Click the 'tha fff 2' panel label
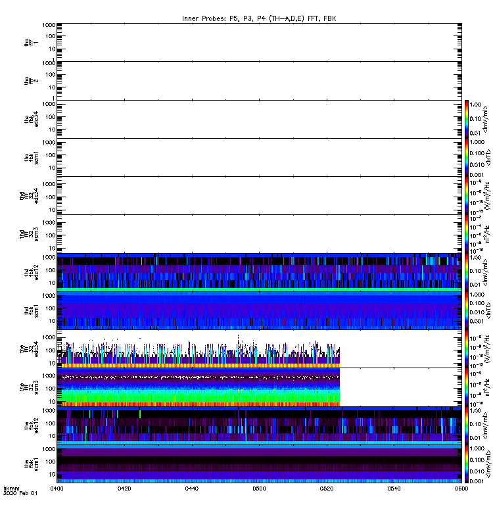The height and width of the screenshot is (526, 493). click(31, 81)
